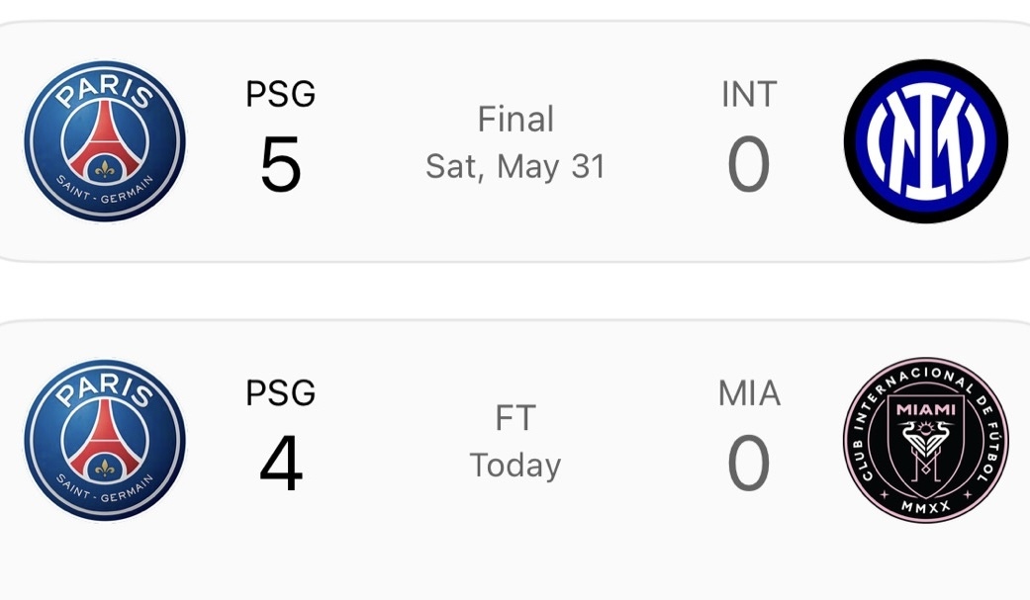Click the PSG crest in the Miami match
The width and height of the screenshot is (1030, 600).
click(x=105, y=440)
